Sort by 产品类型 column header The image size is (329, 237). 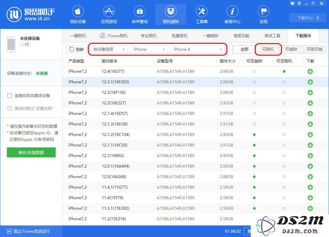pyautogui.click(x=76, y=61)
